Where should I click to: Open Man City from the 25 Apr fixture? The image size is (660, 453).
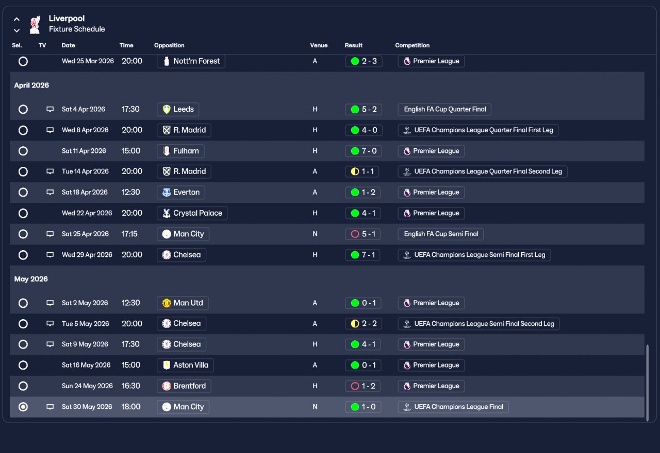[183, 234]
